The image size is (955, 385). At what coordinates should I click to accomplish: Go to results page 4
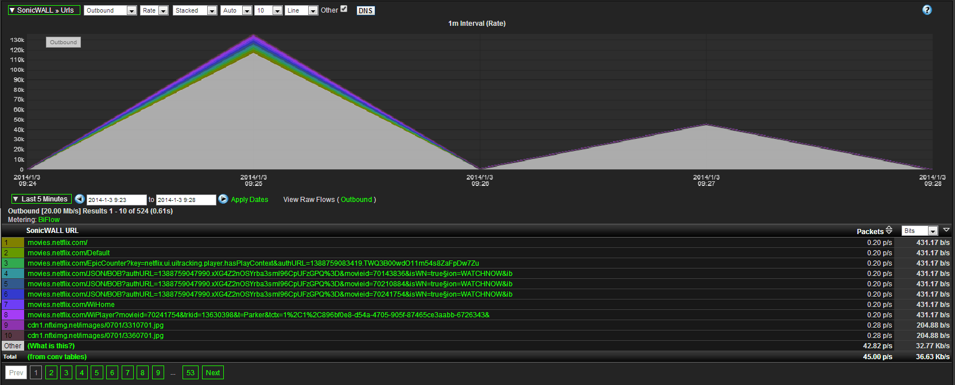tap(81, 373)
